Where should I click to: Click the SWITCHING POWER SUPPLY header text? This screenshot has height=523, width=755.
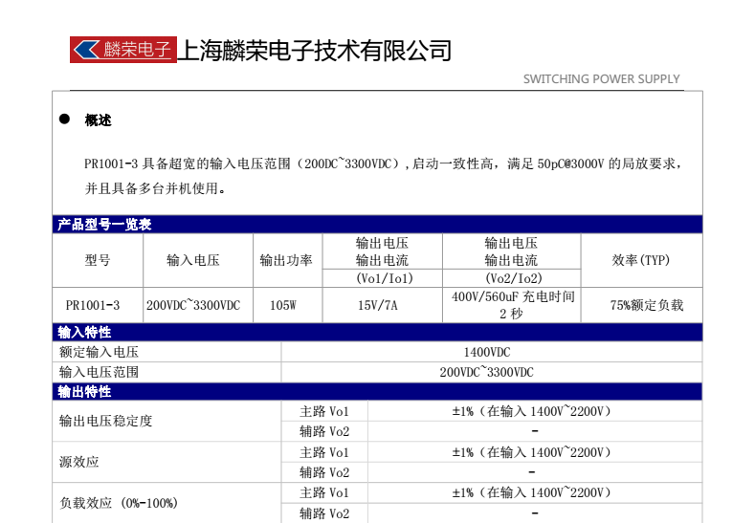click(601, 79)
